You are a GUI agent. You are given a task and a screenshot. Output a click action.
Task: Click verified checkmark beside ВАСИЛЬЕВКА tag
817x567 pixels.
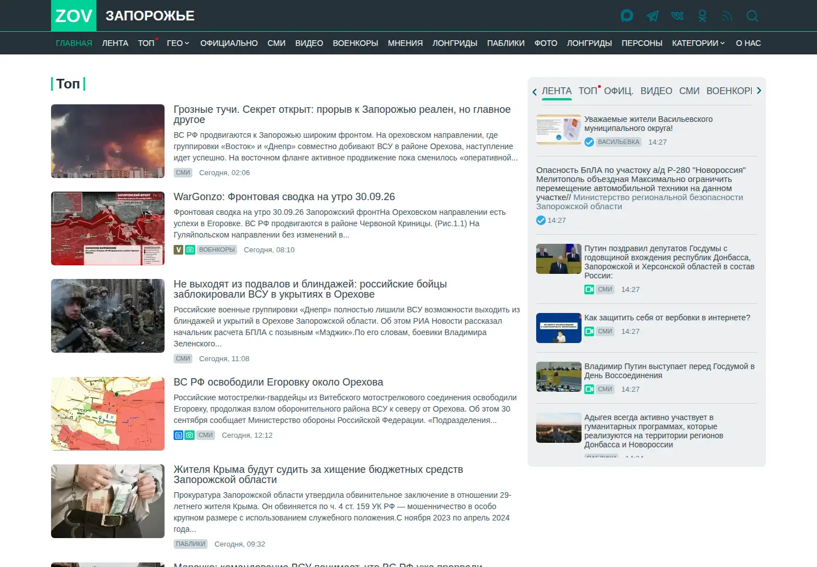(589, 142)
